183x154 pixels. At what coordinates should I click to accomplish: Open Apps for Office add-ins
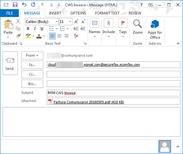(155, 30)
